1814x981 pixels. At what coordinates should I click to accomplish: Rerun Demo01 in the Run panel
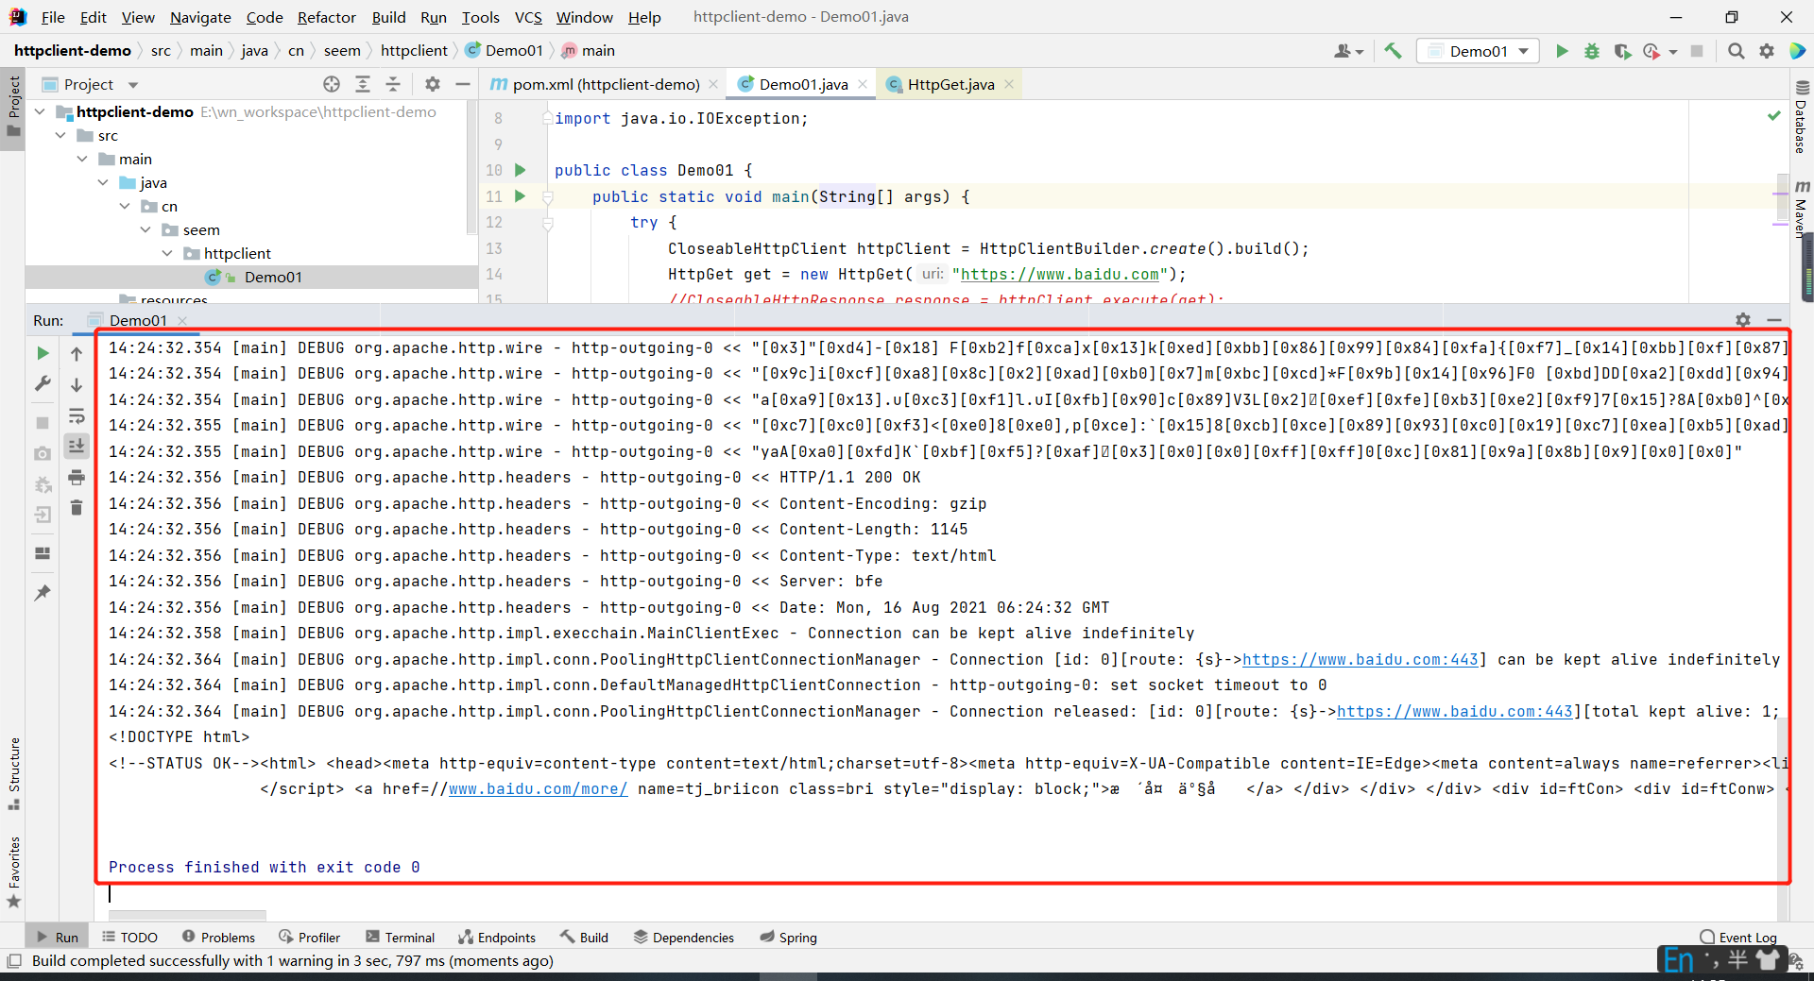43,353
